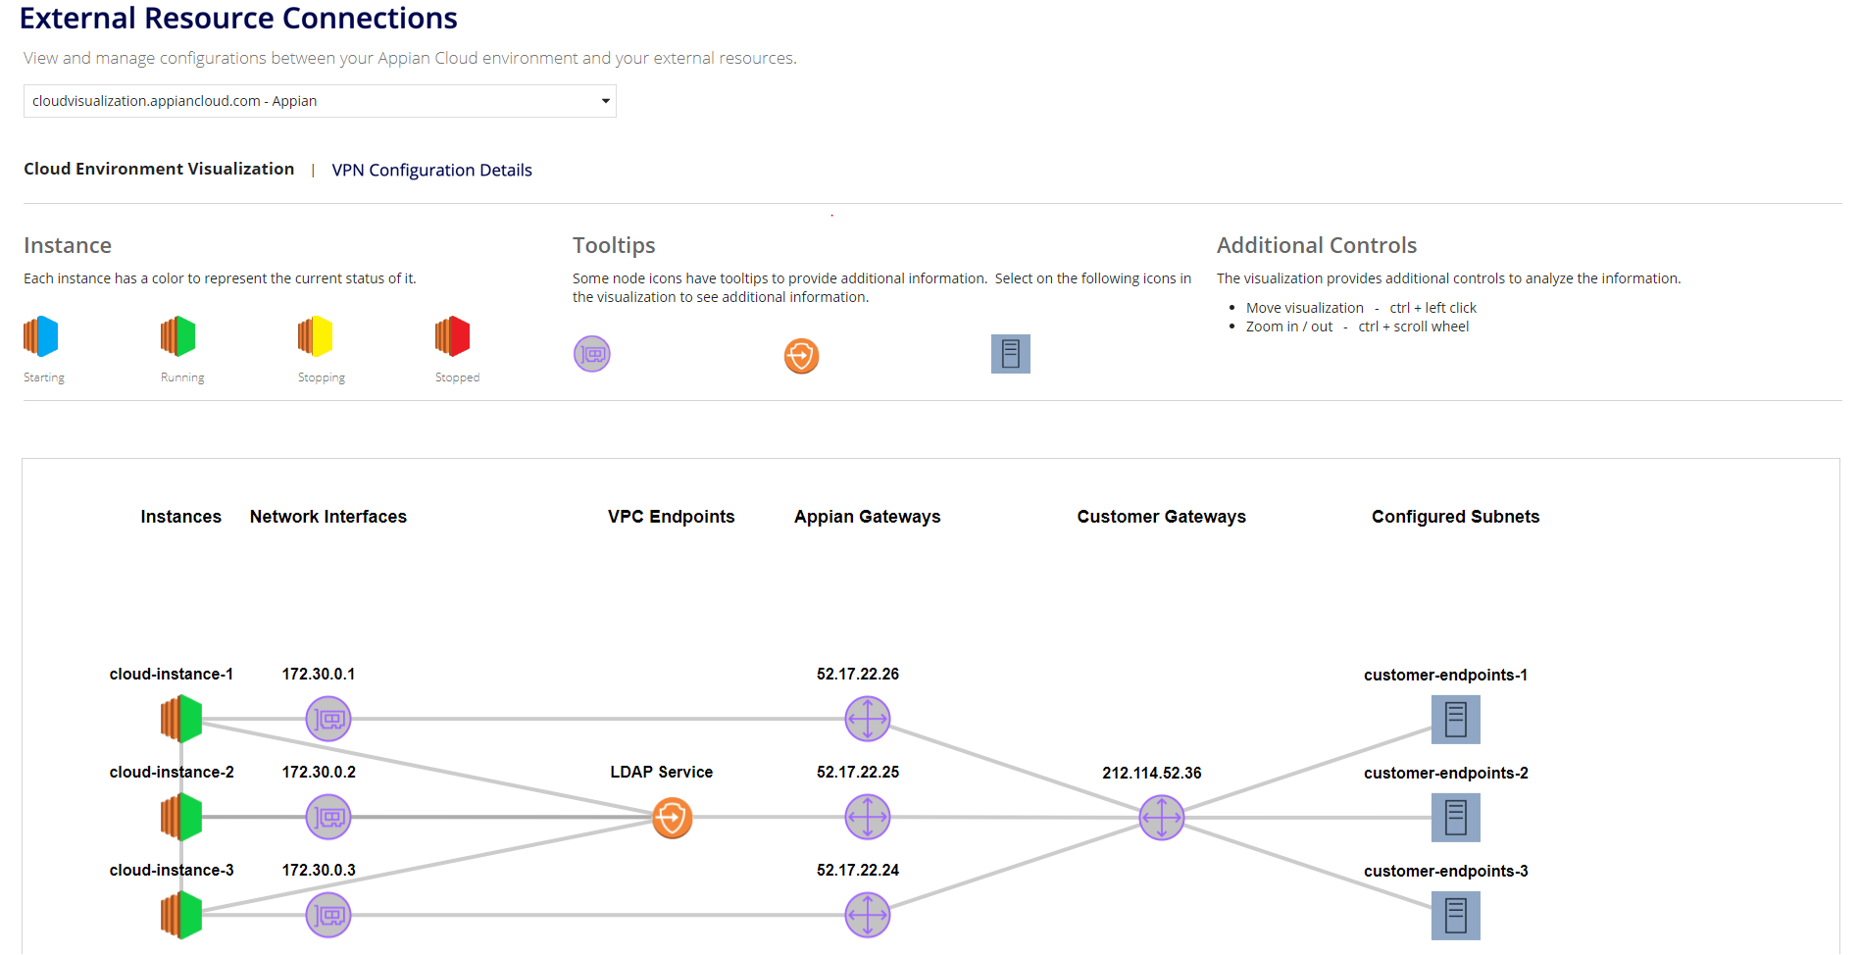Select Cloud Environment Visualization tab
The image size is (1859, 955).
point(159,169)
